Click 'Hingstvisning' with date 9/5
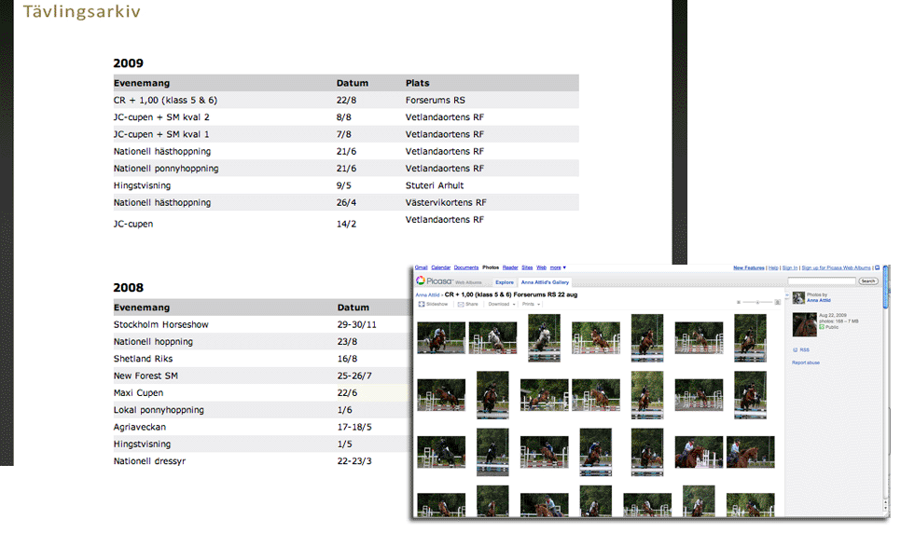Image resolution: width=901 pixels, height=533 pixels. [142, 185]
